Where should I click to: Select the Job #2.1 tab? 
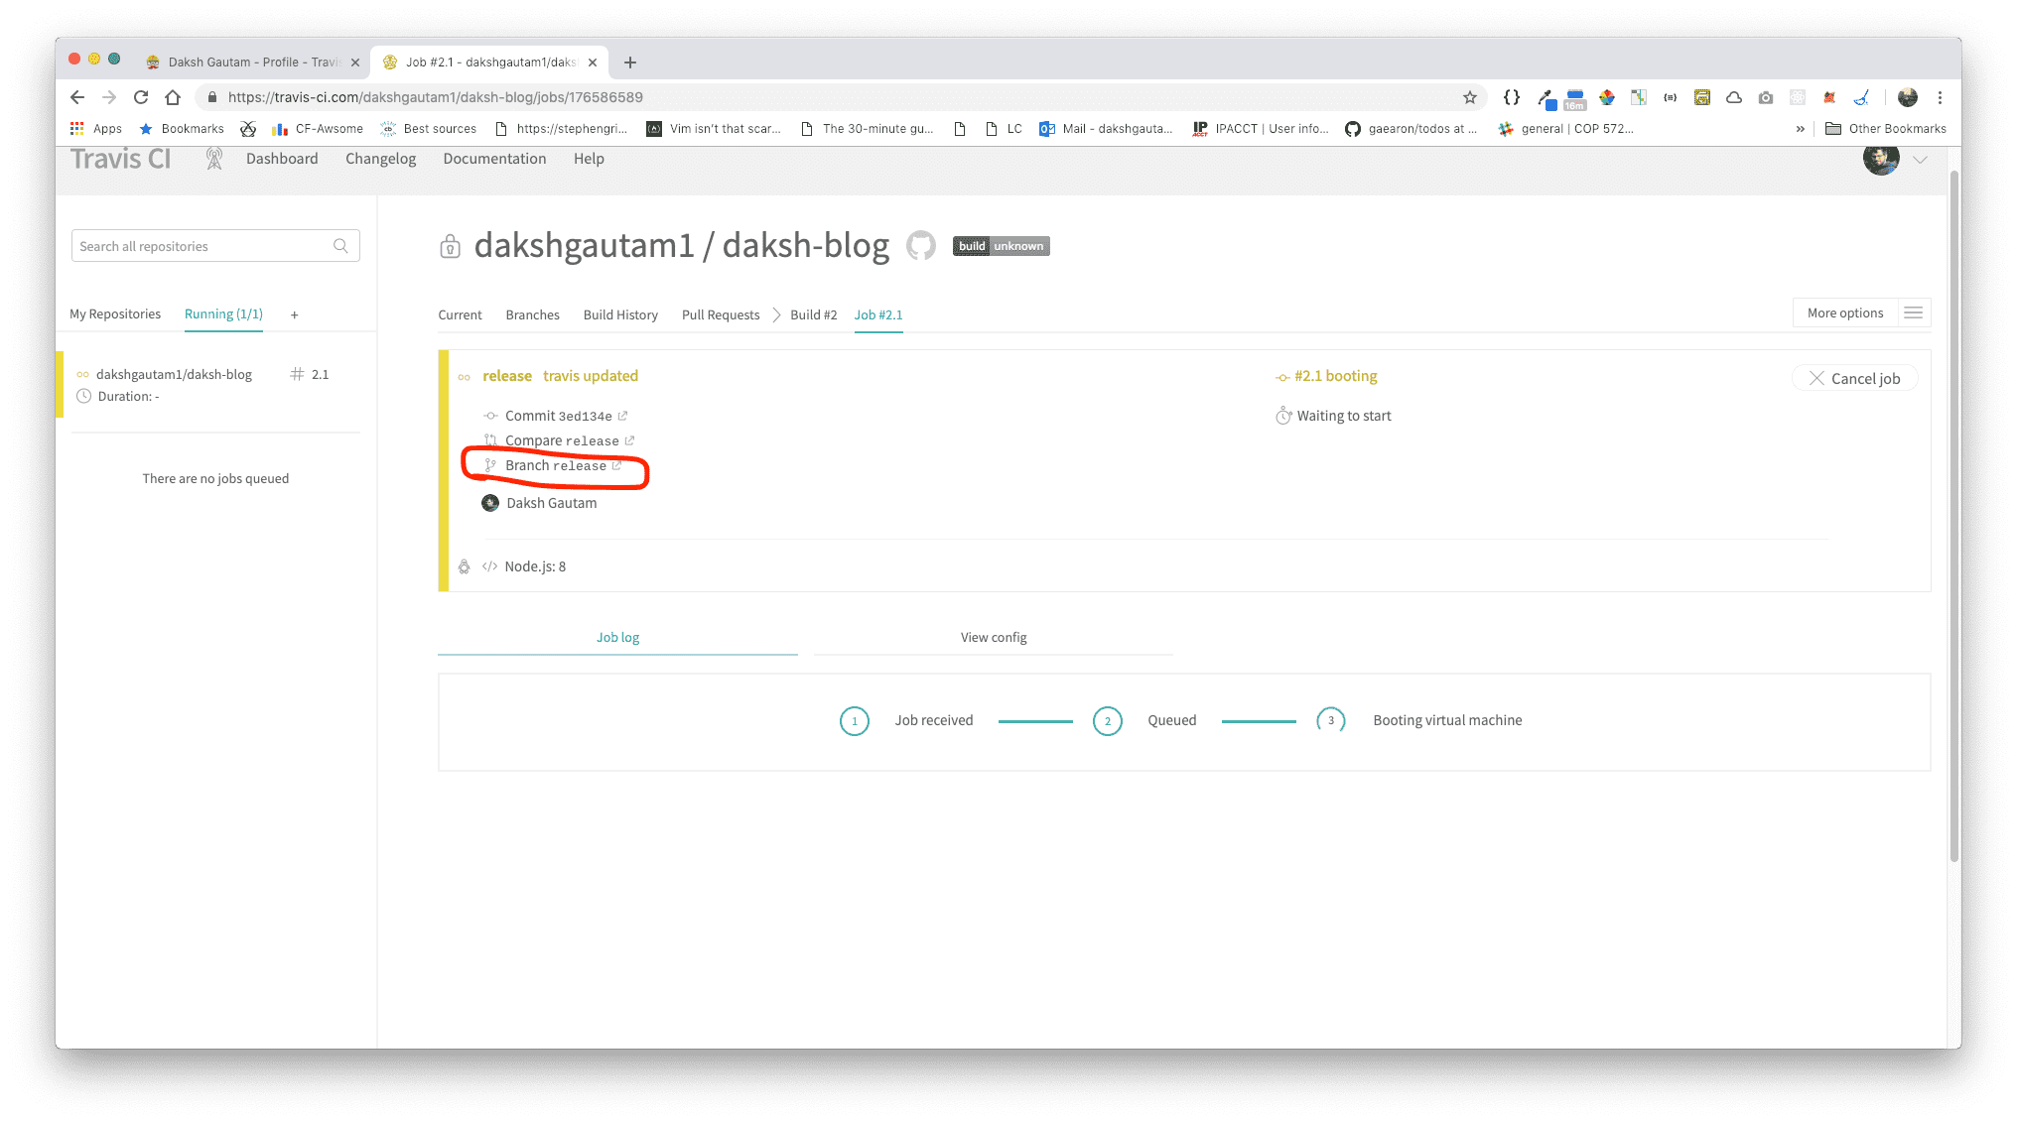point(878,315)
